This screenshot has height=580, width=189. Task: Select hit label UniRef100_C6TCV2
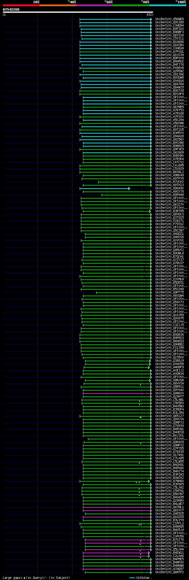click(x=170, y=162)
